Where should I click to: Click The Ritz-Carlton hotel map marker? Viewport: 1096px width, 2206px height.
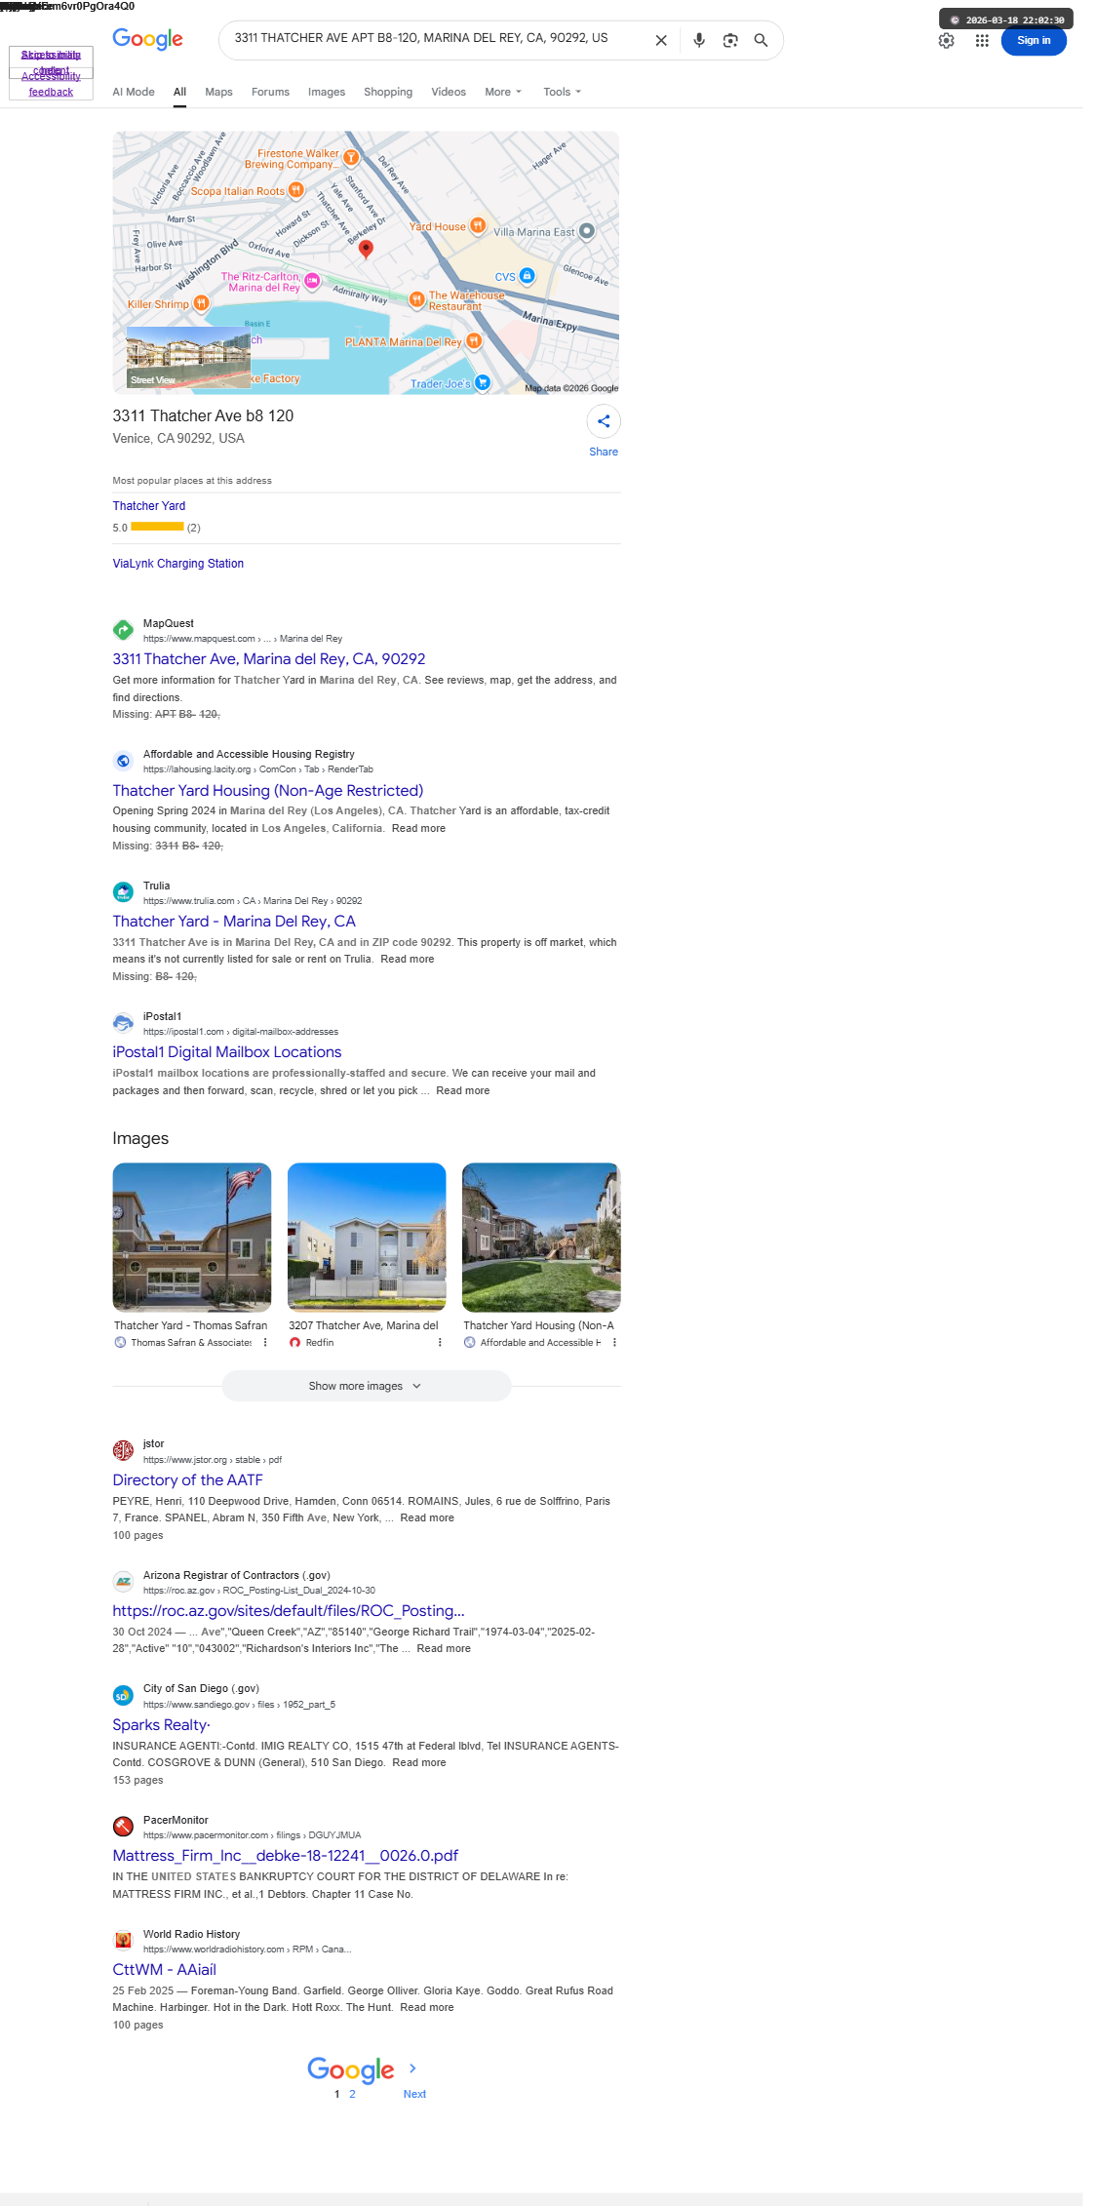coord(312,281)
